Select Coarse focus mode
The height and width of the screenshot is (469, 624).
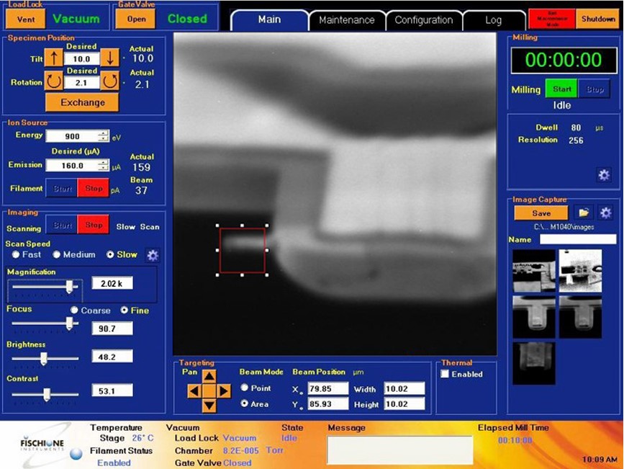73,311
